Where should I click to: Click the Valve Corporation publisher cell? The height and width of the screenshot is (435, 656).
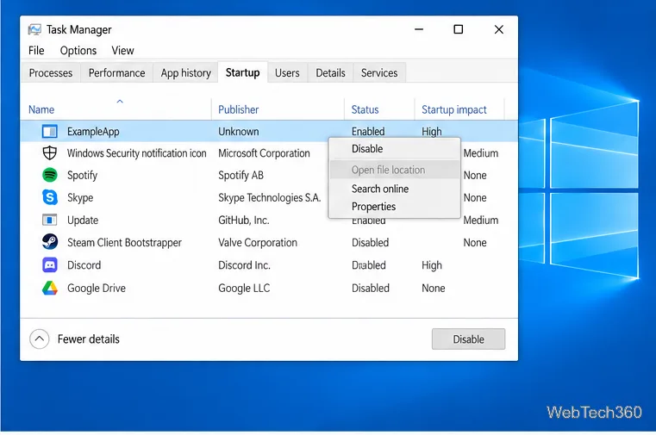pos(258,243)
